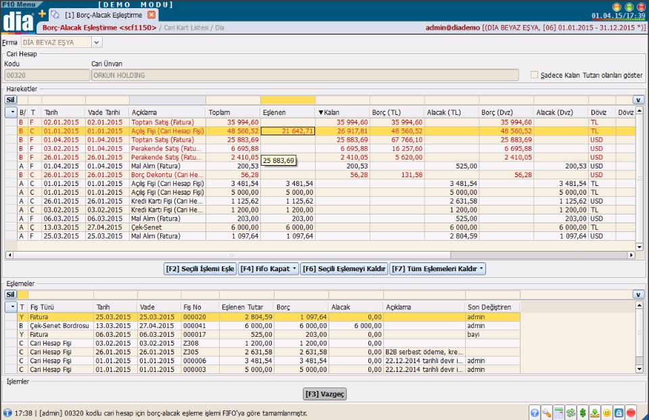Click the Eşlenen cell 21 642,71

click(288, 131)
